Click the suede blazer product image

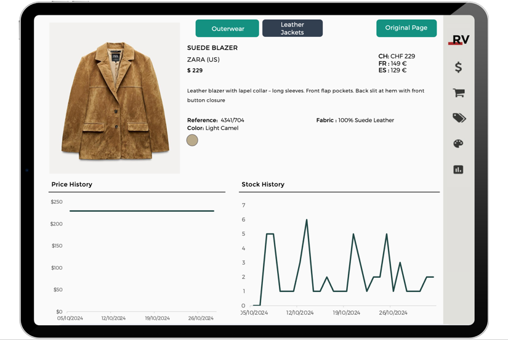(115, 98)
